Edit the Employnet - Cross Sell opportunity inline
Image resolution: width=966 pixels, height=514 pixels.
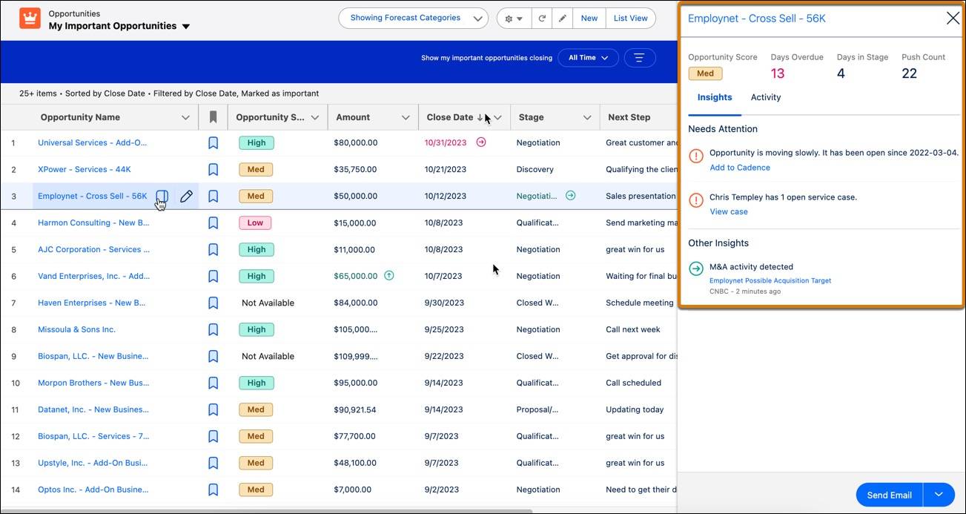(x=186, y=196)
